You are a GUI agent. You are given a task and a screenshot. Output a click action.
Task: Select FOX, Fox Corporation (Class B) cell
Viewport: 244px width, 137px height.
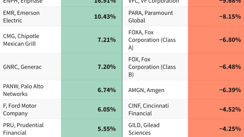[155, 67]
